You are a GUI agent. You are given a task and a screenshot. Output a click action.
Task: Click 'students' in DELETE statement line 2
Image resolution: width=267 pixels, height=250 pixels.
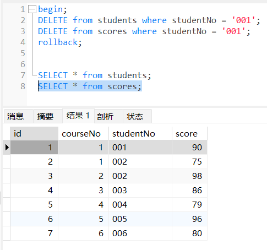pyautogui.click(x=117, y=20)
